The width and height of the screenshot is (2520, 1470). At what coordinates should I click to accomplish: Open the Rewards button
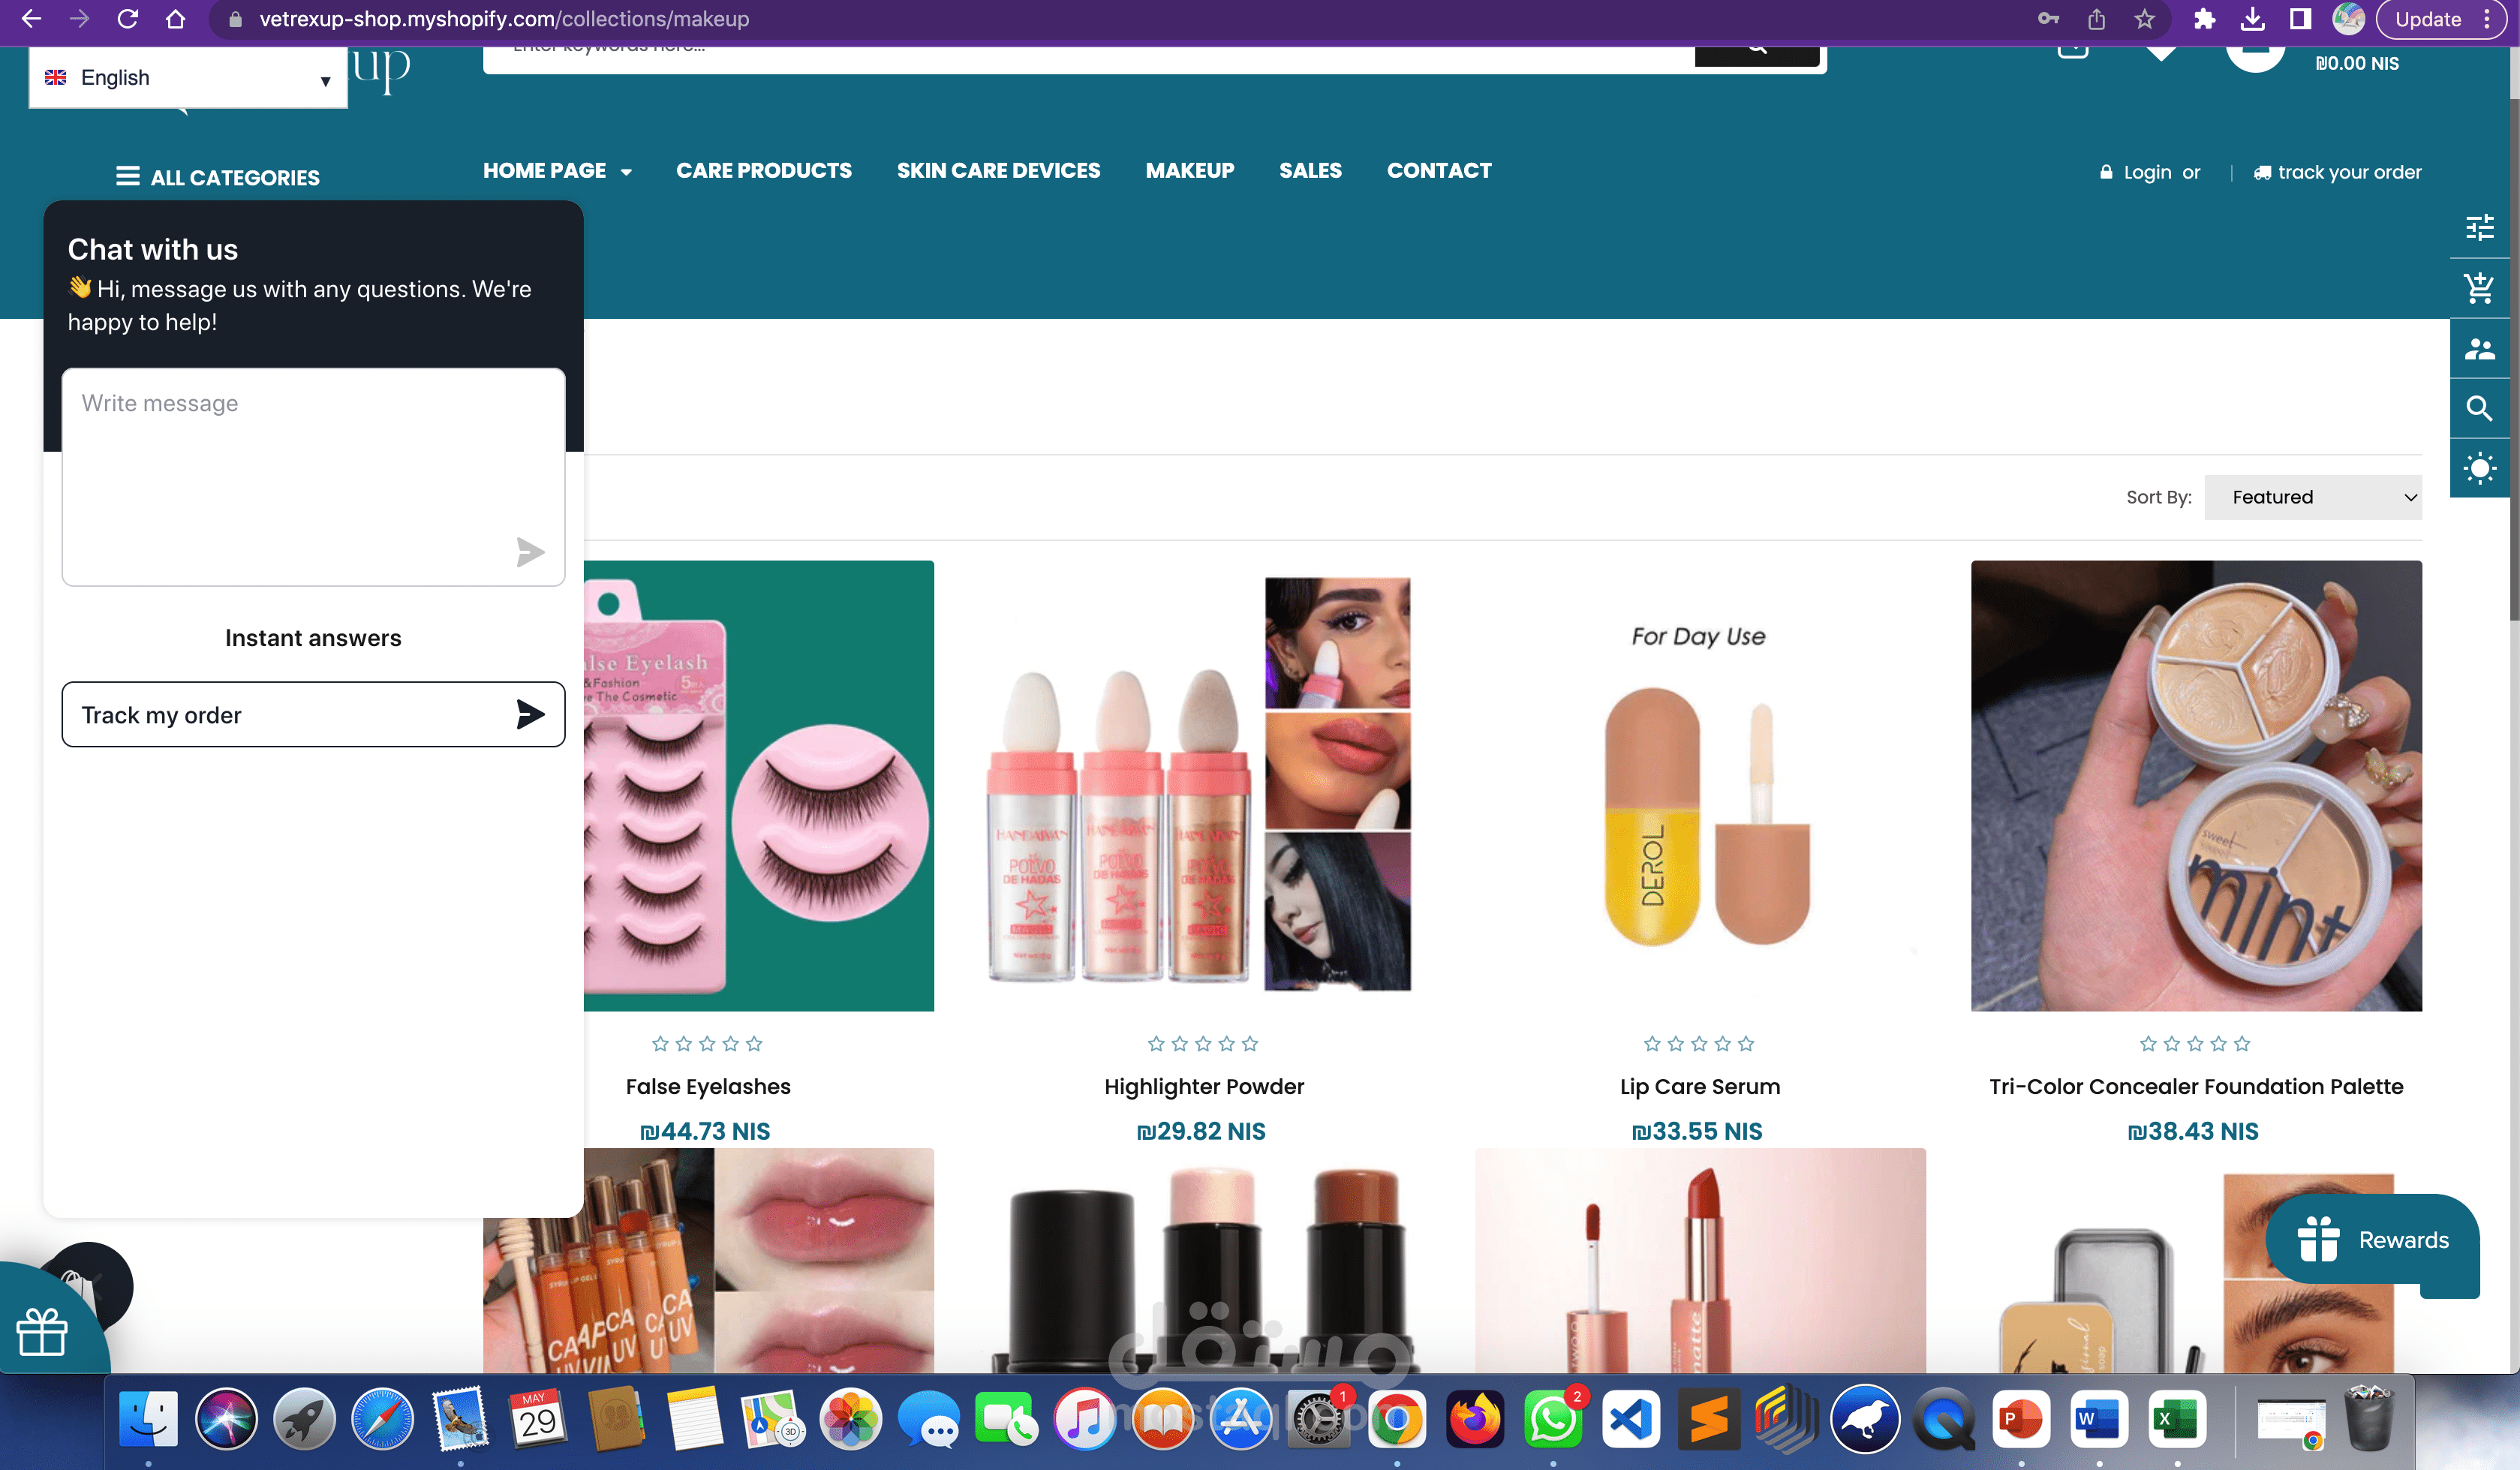2372,1240
